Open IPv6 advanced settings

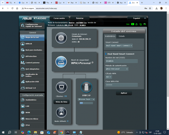point(32,125)
